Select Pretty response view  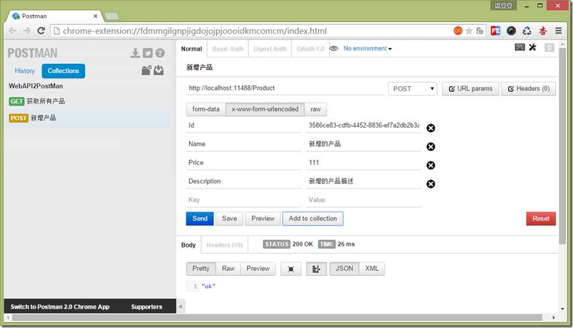[x=201, y=268]
